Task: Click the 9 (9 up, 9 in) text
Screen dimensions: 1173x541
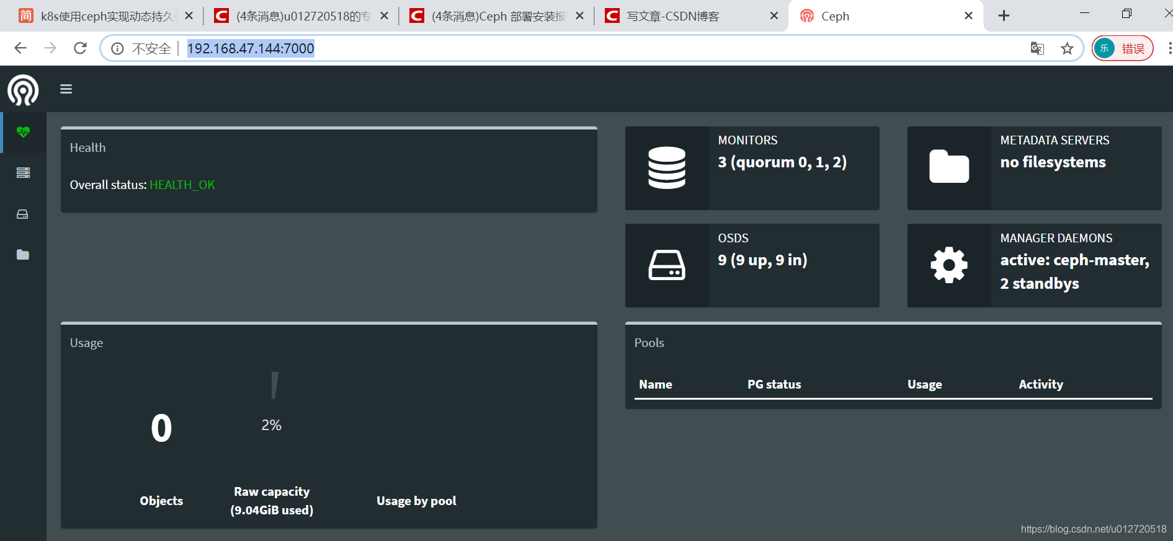Action: tap(763, 260)
